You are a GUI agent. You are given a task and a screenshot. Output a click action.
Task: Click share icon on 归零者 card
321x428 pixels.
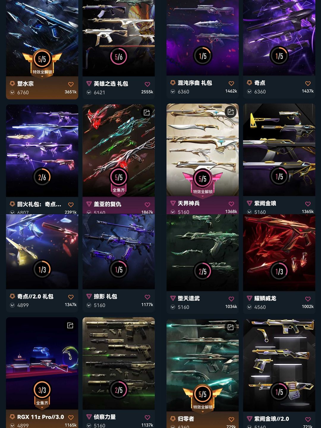pos(231,327)
